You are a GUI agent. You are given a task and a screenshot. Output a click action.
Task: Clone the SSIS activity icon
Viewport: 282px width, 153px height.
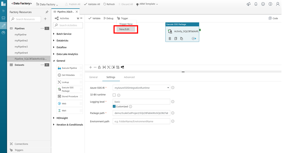click(181, 38)
